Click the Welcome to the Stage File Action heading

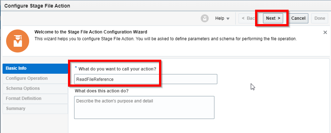coord(91,32)
